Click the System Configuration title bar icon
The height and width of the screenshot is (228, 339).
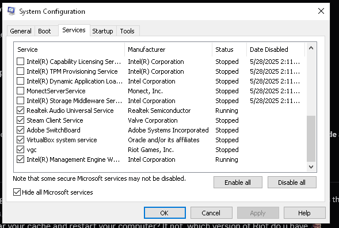[12, 11]
